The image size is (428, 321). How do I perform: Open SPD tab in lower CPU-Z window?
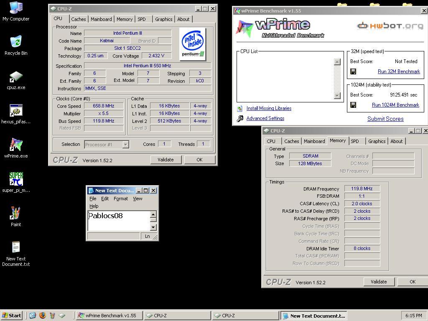[355, 141]
